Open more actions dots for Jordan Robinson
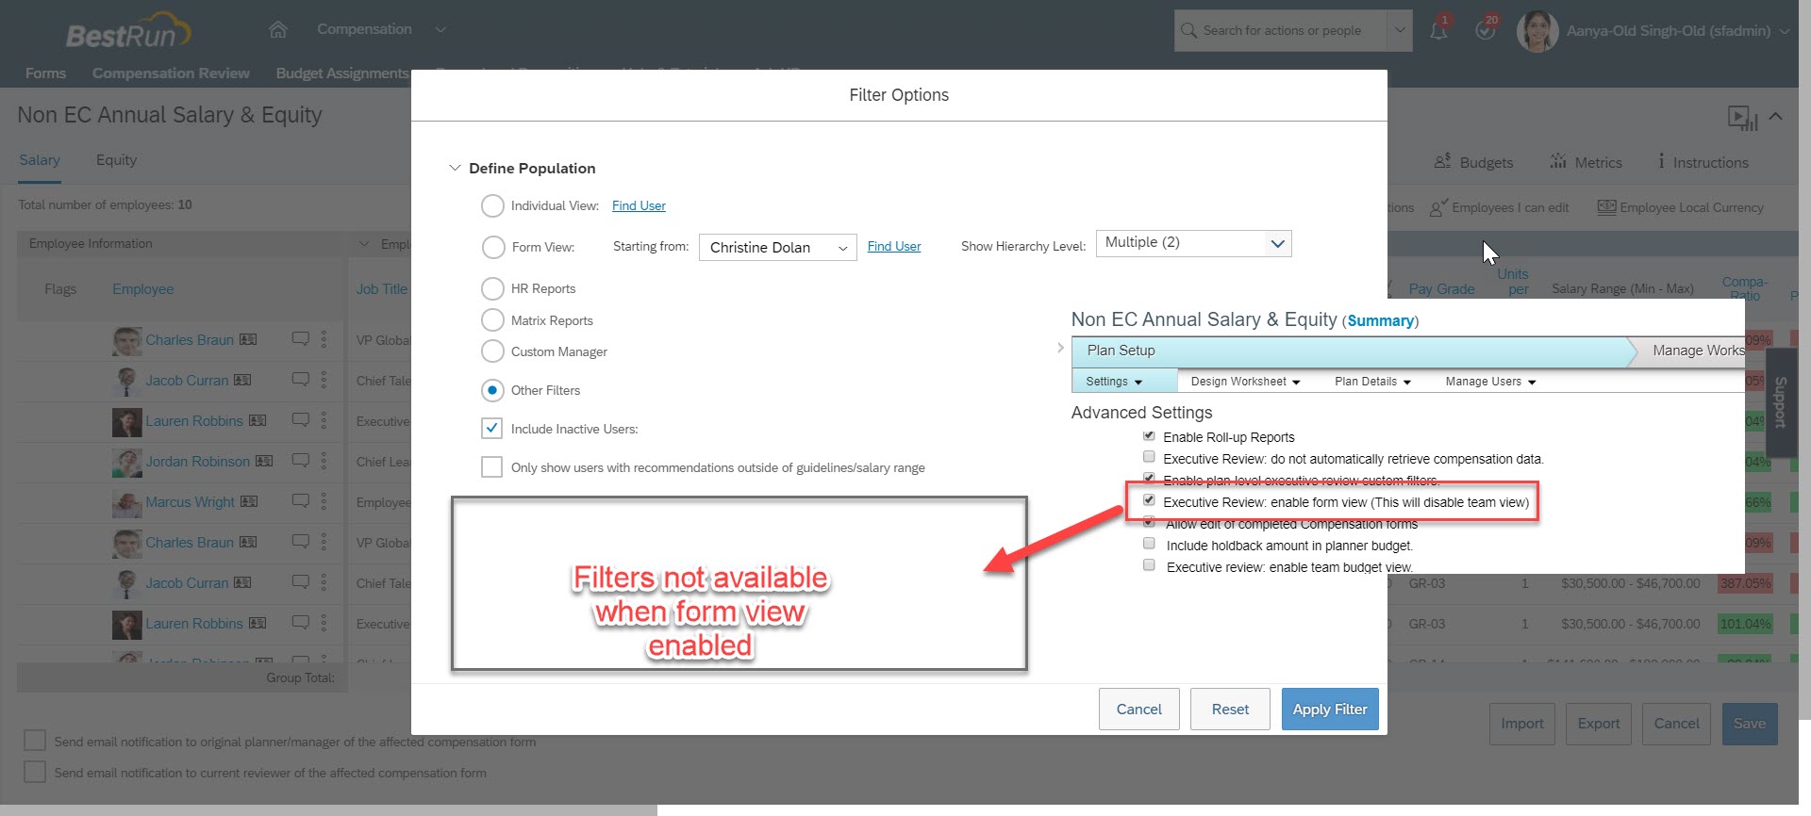The image size is (1811, 816). click(324, 461)
